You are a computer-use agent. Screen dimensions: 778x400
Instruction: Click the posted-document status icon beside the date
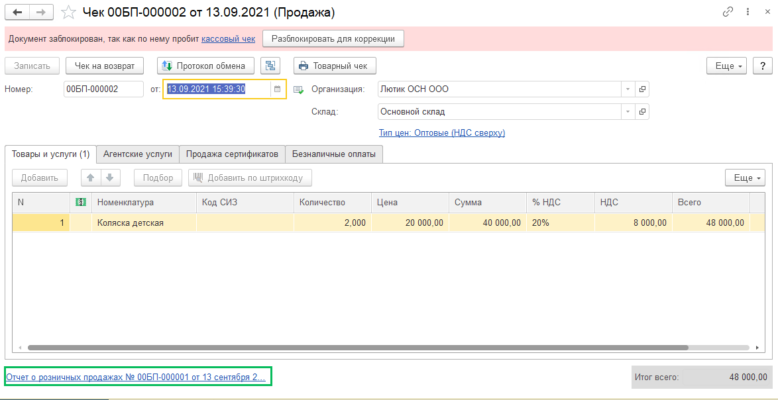(x=298, y=89)
